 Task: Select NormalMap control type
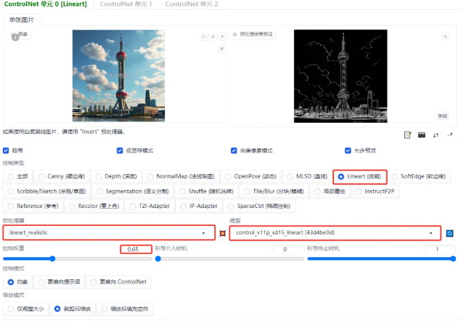pos(181,176)
